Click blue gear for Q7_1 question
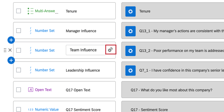The width and height of the screenshot is (224, 112). pos(130,70)
